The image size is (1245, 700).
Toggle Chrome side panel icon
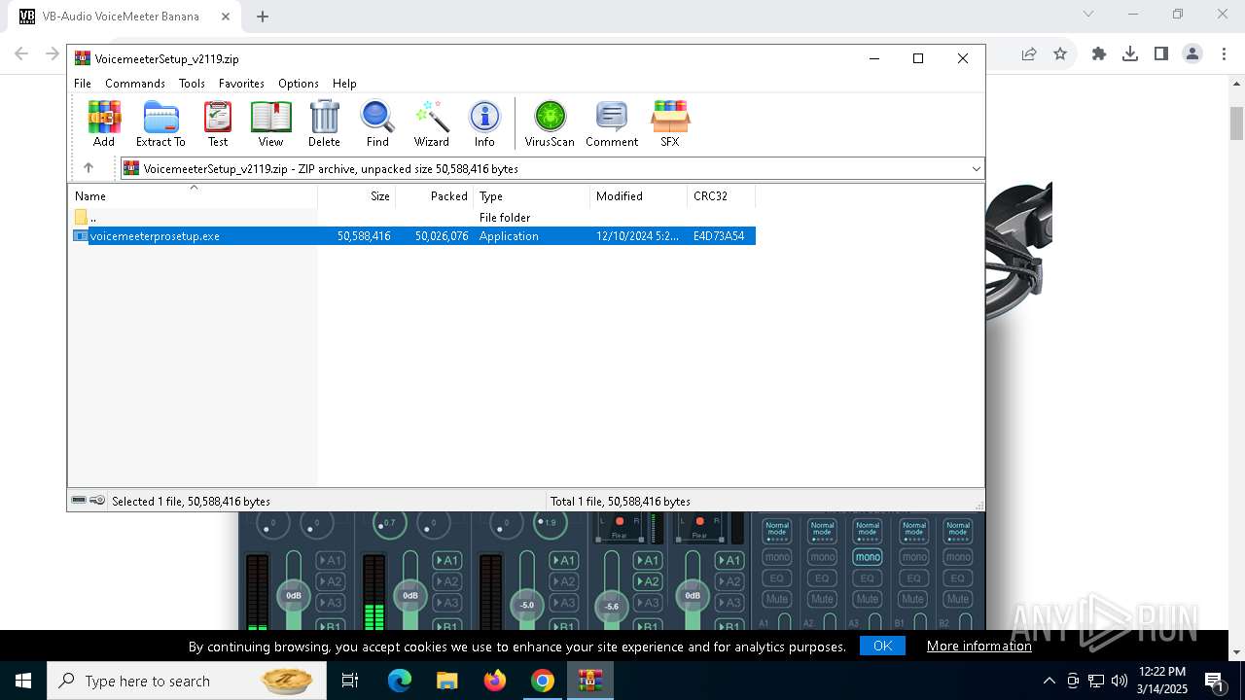point(1161,54)
